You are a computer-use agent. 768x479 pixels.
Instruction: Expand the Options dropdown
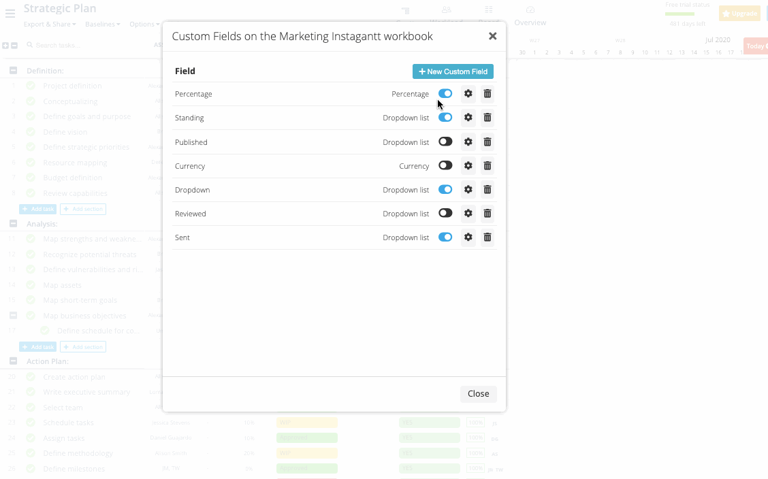(x=144, y=24)
